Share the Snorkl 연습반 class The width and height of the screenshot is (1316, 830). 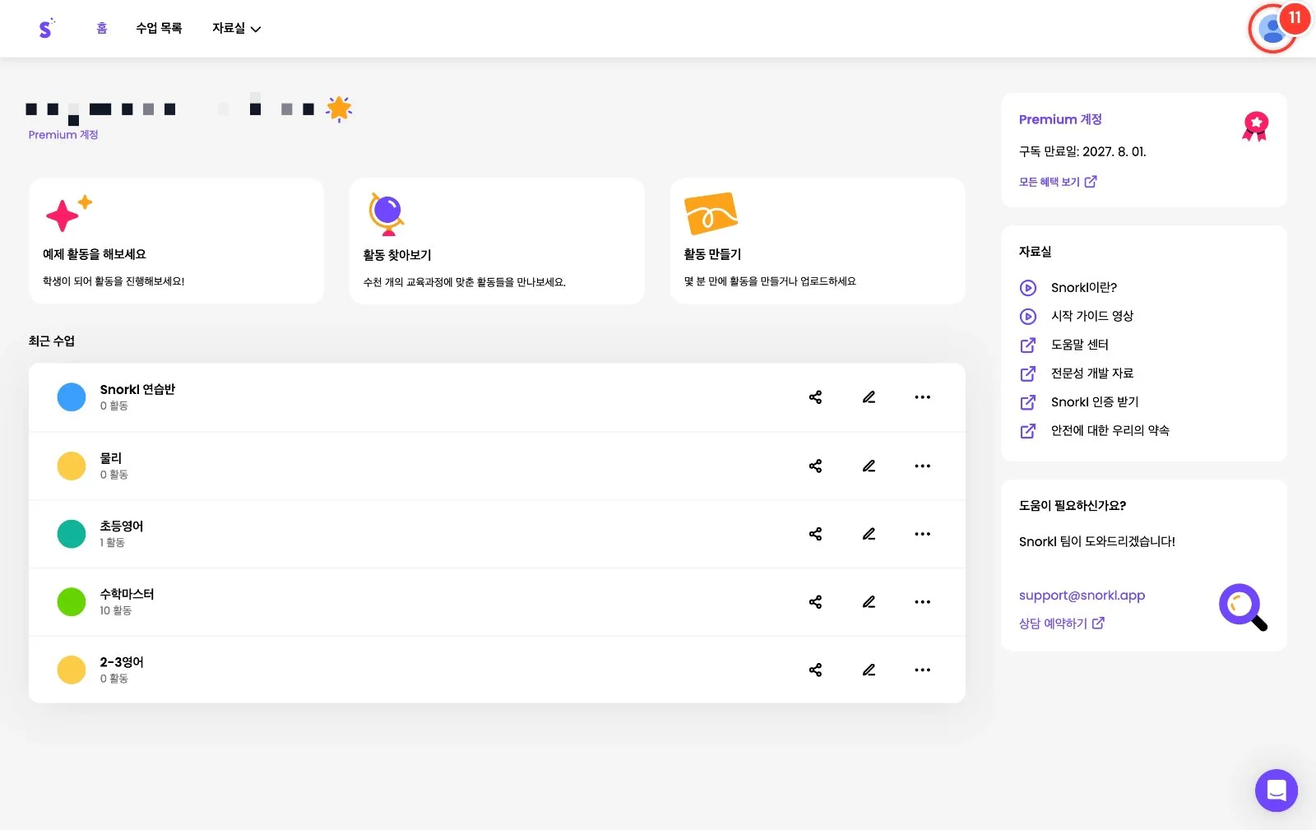(815, 397)
